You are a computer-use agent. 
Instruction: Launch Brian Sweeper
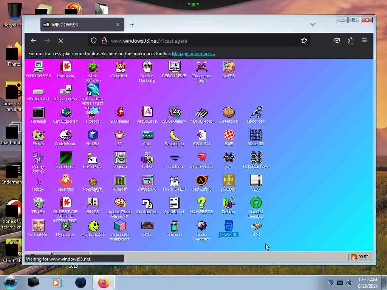tap(201, 230)
